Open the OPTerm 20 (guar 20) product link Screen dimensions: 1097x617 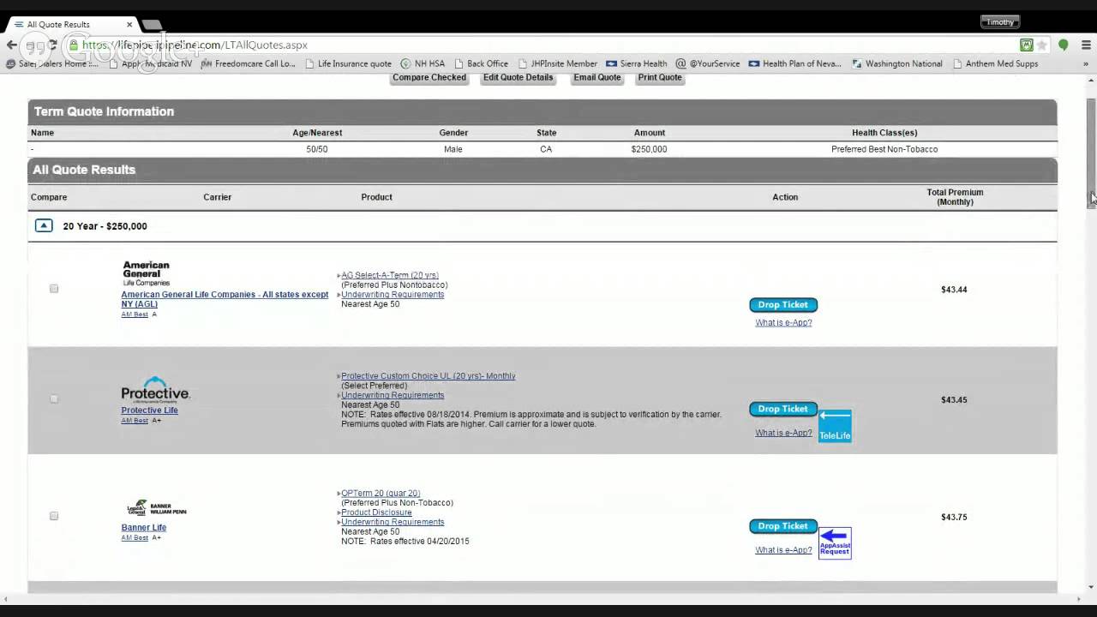coord(381,494)
